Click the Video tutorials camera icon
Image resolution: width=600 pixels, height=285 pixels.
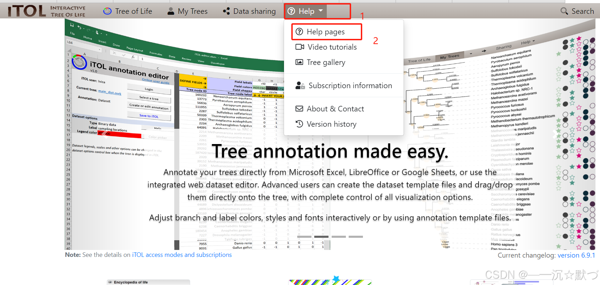click(300, 47)
